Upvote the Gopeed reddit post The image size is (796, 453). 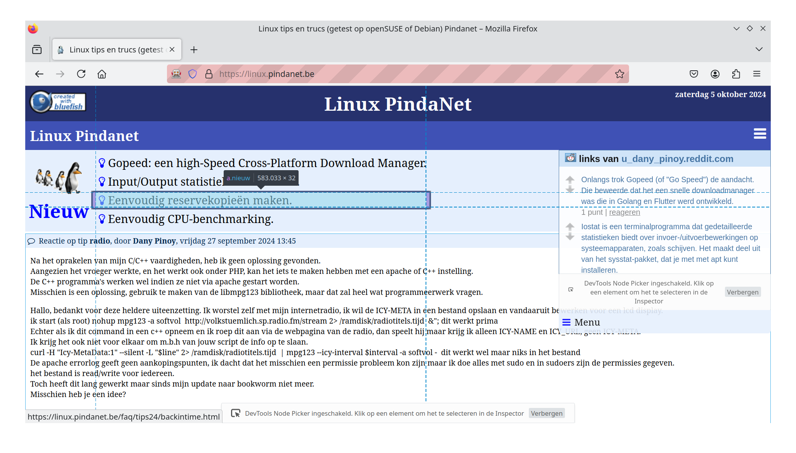(570, 179)
